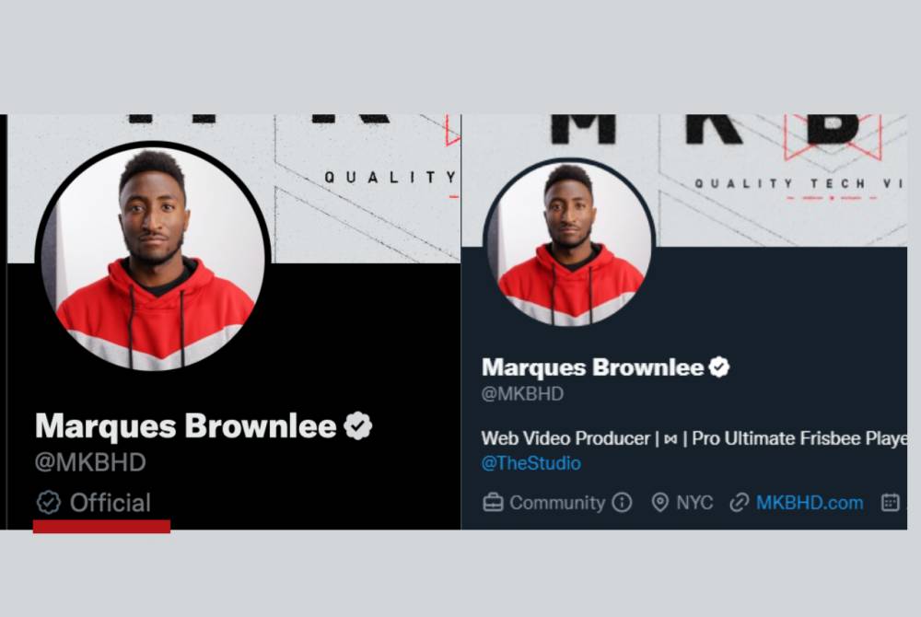Screen dimensions: 921x617
Task: Click the Community briefcase icon
Action: [x=493, y=503]
